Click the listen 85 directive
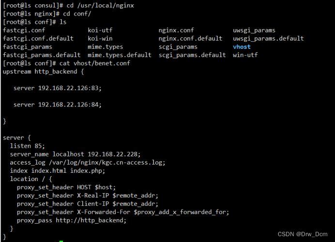Image resolution: width=335 pixels, height=242 pixels. pyautogui.click(x=27, y=146)
